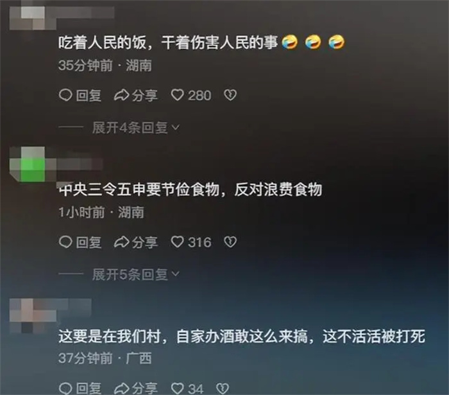
Task: Open the first commenter's blurred avatar
Action: (33, 18)
